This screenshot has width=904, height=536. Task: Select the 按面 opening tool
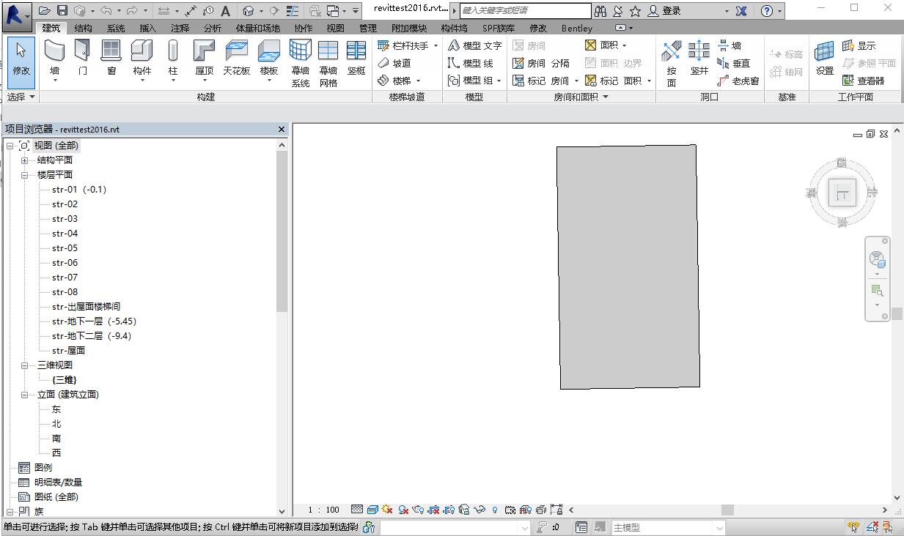coord(672,63)
